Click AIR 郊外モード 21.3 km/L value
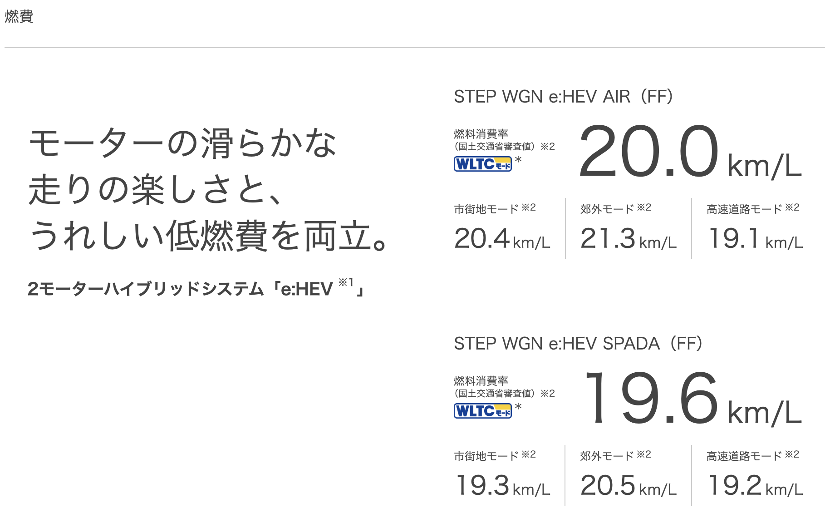This screenshot has width=825, height=513. (628, 239)
